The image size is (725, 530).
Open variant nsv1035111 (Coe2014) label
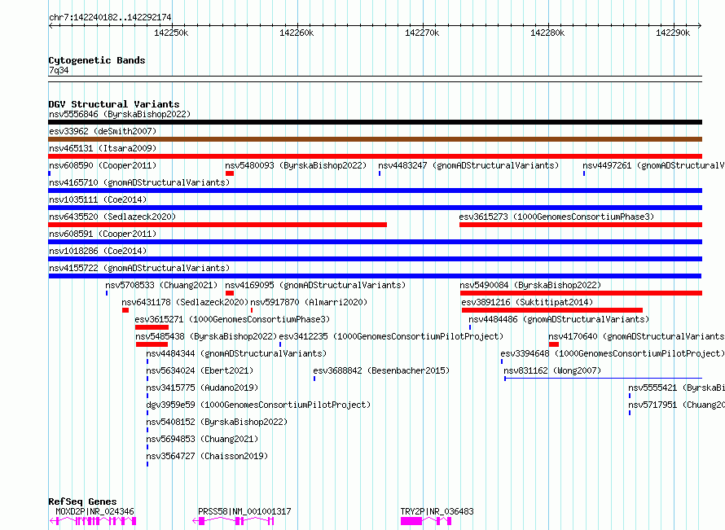click(x=98, y=199)
